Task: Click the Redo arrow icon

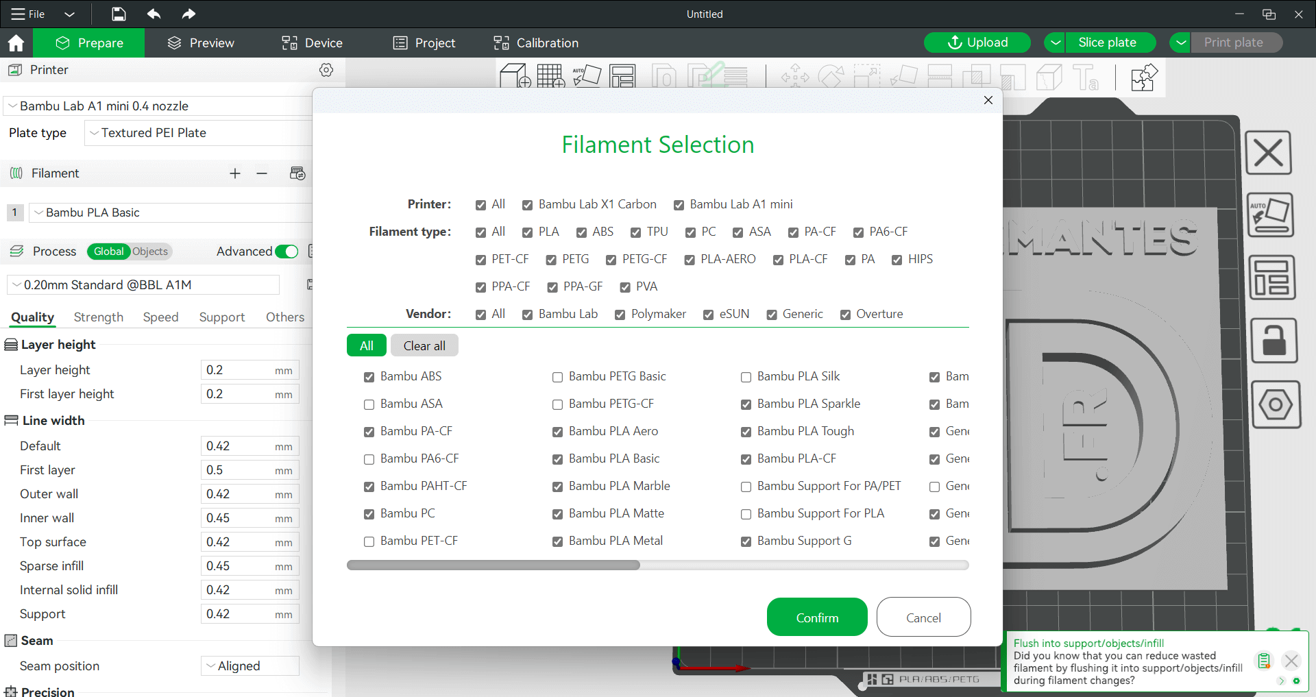Action: coord(188,14)
